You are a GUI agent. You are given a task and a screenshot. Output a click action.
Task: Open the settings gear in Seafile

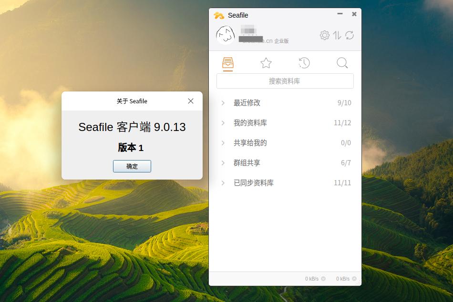(324, 35)
